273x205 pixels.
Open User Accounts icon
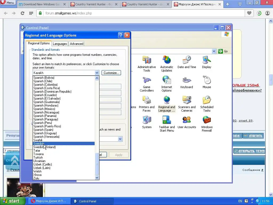coord(187,122)
